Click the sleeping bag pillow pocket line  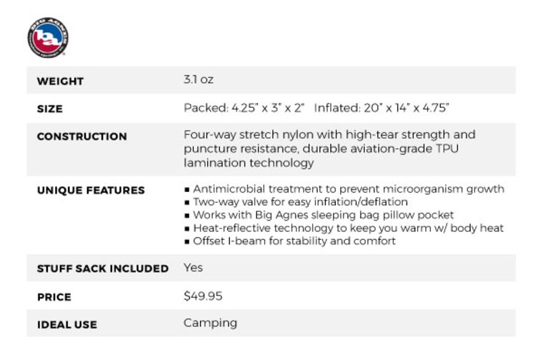point(323,215)
